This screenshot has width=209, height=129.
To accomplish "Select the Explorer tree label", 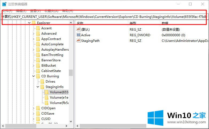I will click(44, 23).
